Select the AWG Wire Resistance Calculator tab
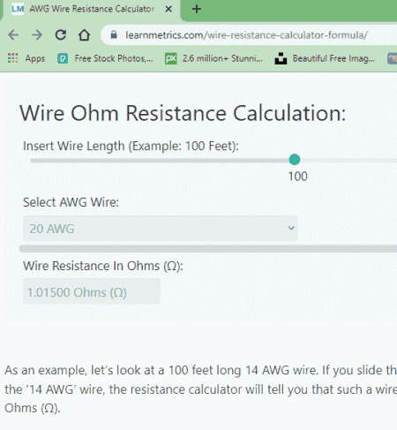This screenshot has height=430, width=397. click(92, 9)
